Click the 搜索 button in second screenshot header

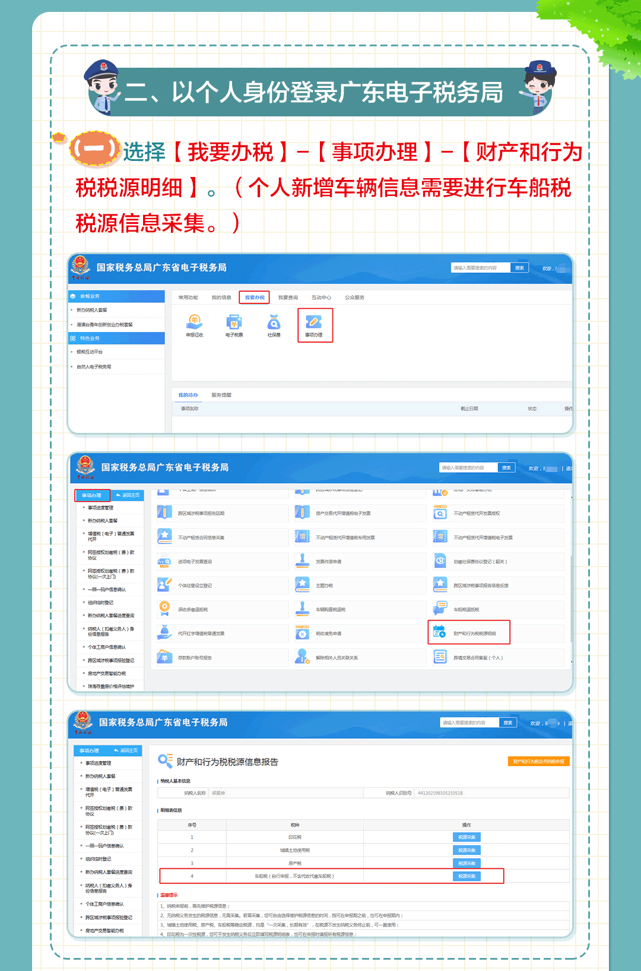point(506,468)
